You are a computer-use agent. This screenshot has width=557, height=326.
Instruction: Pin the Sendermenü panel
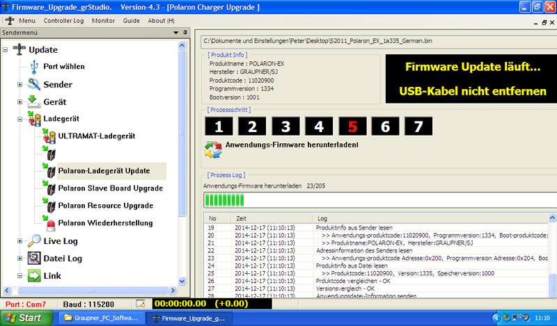(x=185, y=32)
